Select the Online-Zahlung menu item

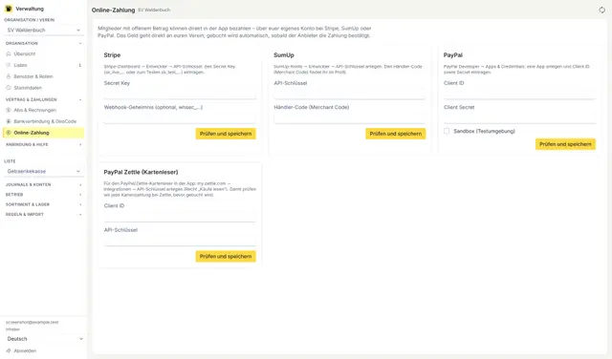[44, 133]
